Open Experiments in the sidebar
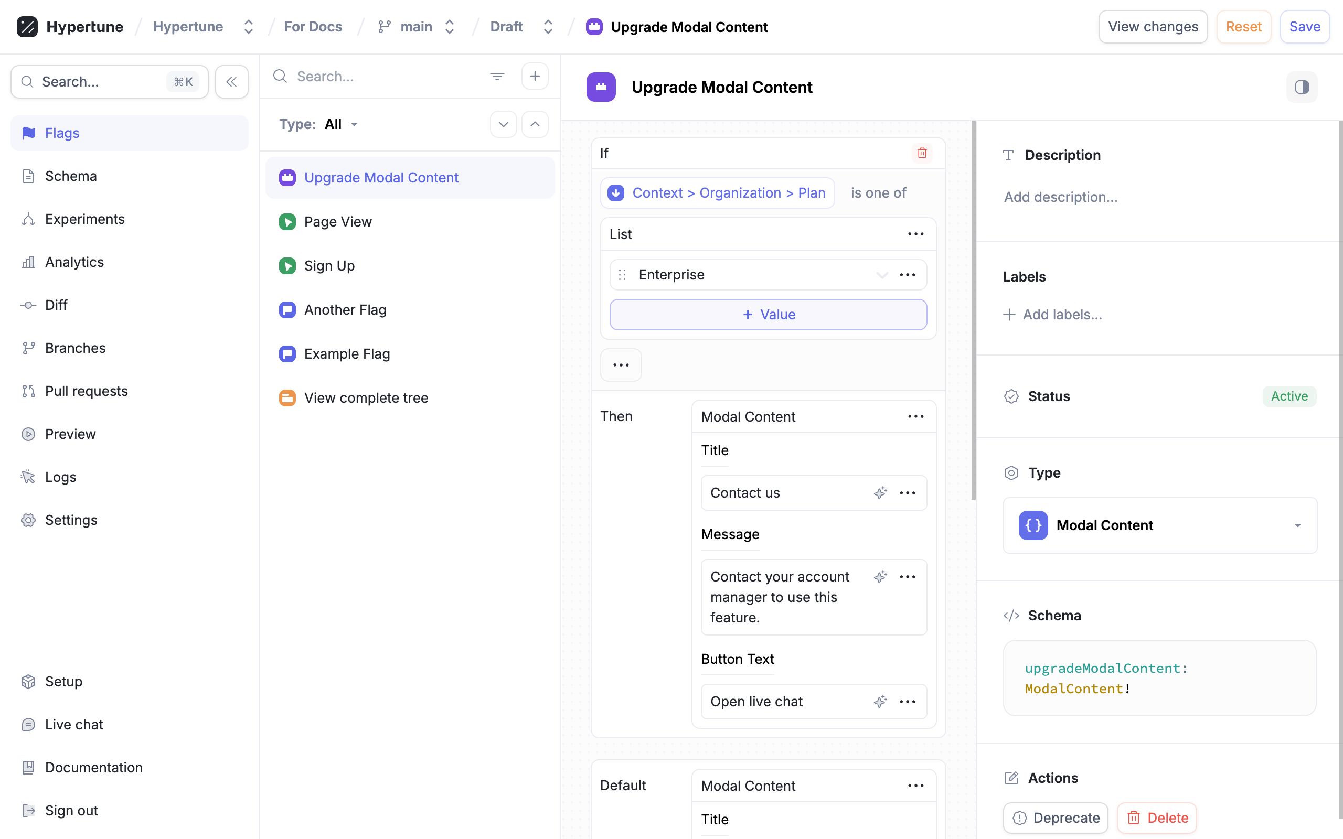Screen dimensions: 1343x839 [x=84, y=219]
